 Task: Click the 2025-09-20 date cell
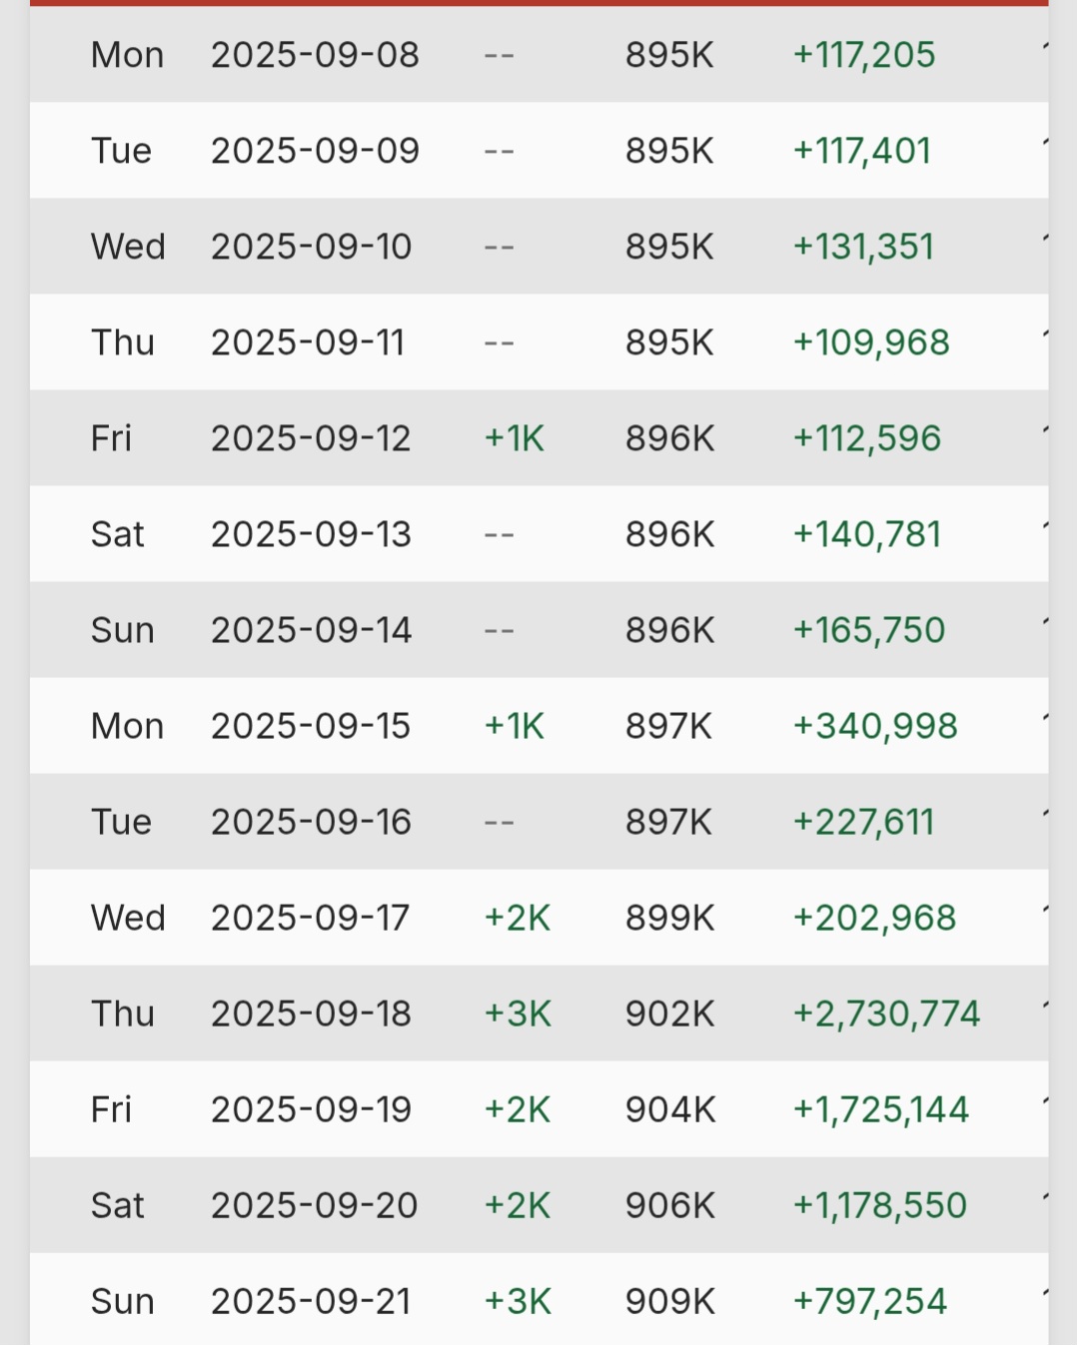(314, 1205)
